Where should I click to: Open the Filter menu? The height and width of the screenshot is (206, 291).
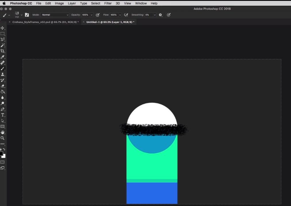tap(108, 3)
